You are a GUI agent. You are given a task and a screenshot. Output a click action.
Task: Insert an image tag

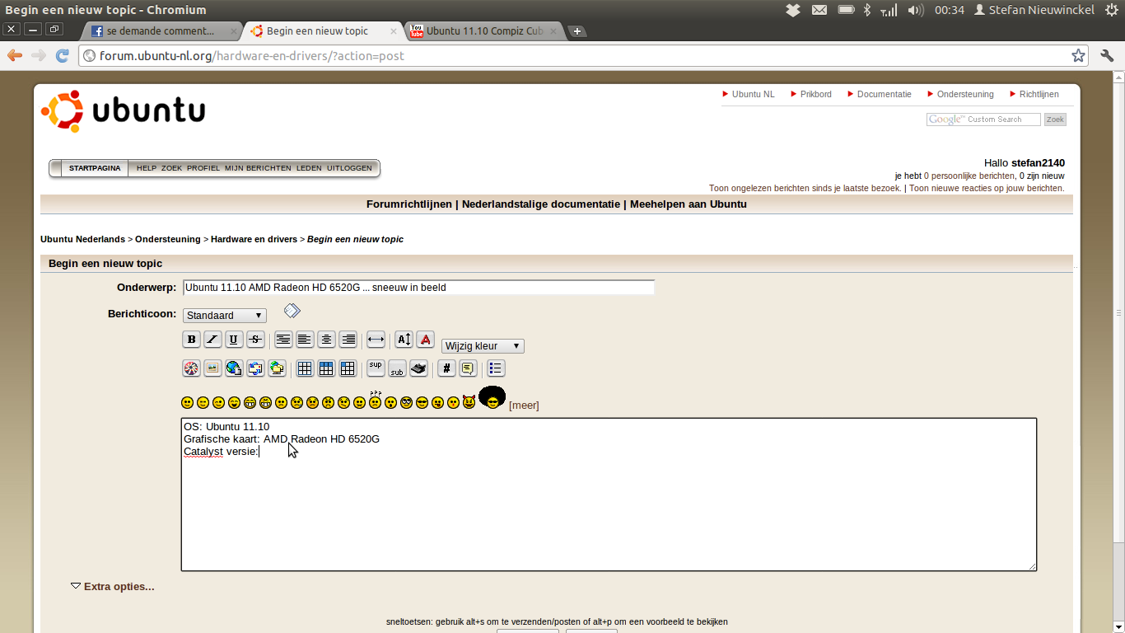coord(212,368)
